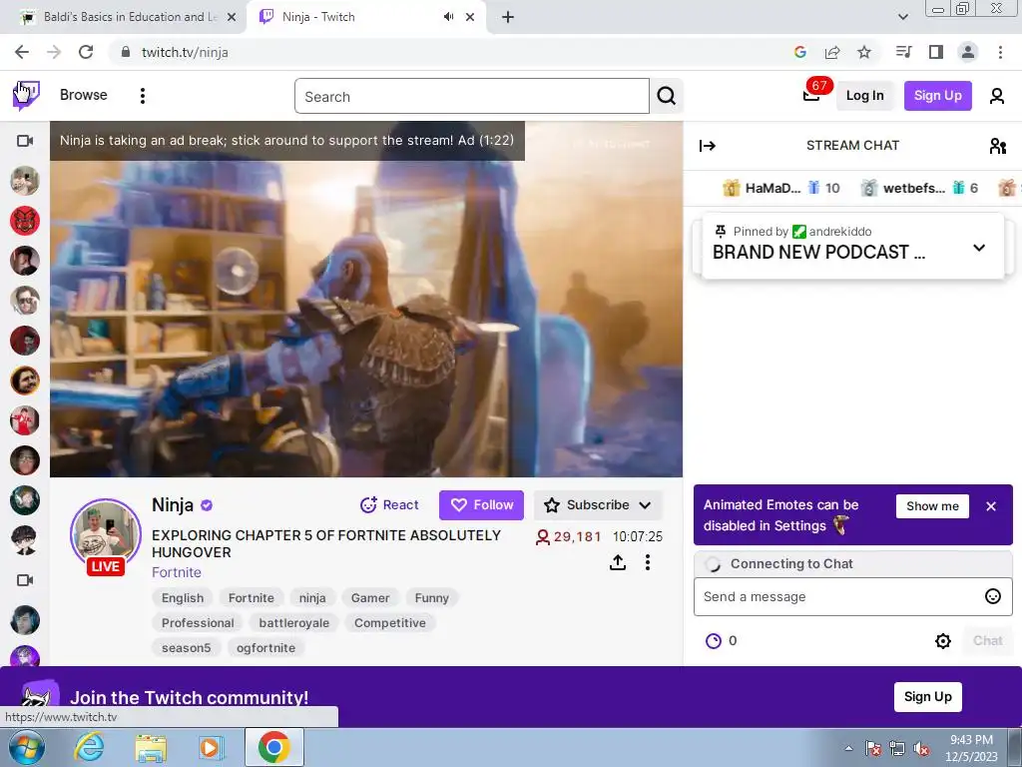Click the Fortnite tag chip

point(251,598)
